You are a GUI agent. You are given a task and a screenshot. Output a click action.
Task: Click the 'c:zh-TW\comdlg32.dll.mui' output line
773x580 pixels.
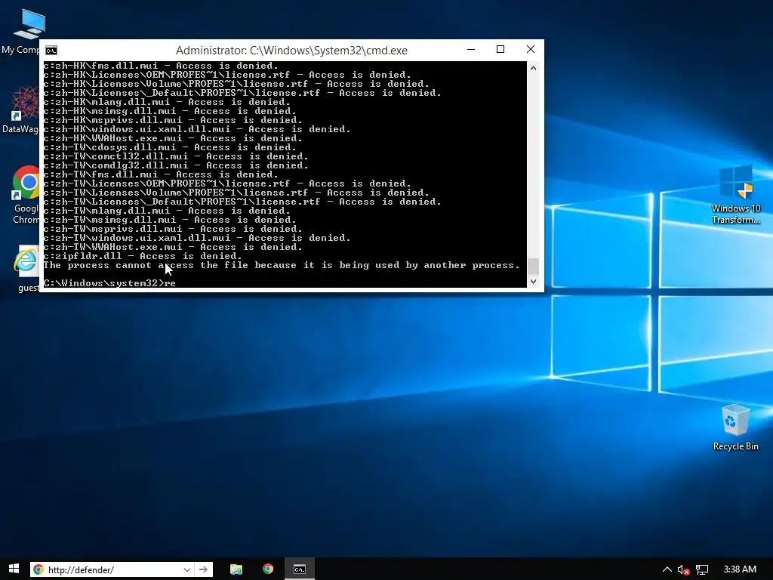(175, 165)
